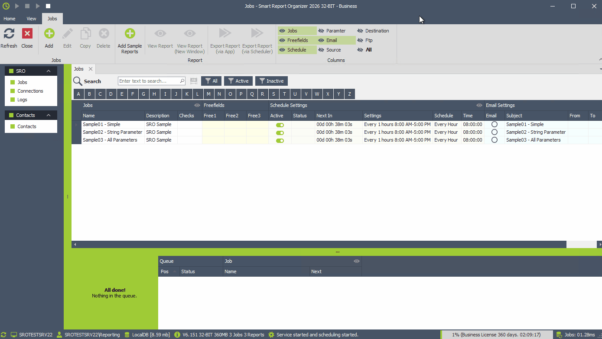
Task: Toggle the Freefields eye icon in the header
Action: (x=197, y=105)
